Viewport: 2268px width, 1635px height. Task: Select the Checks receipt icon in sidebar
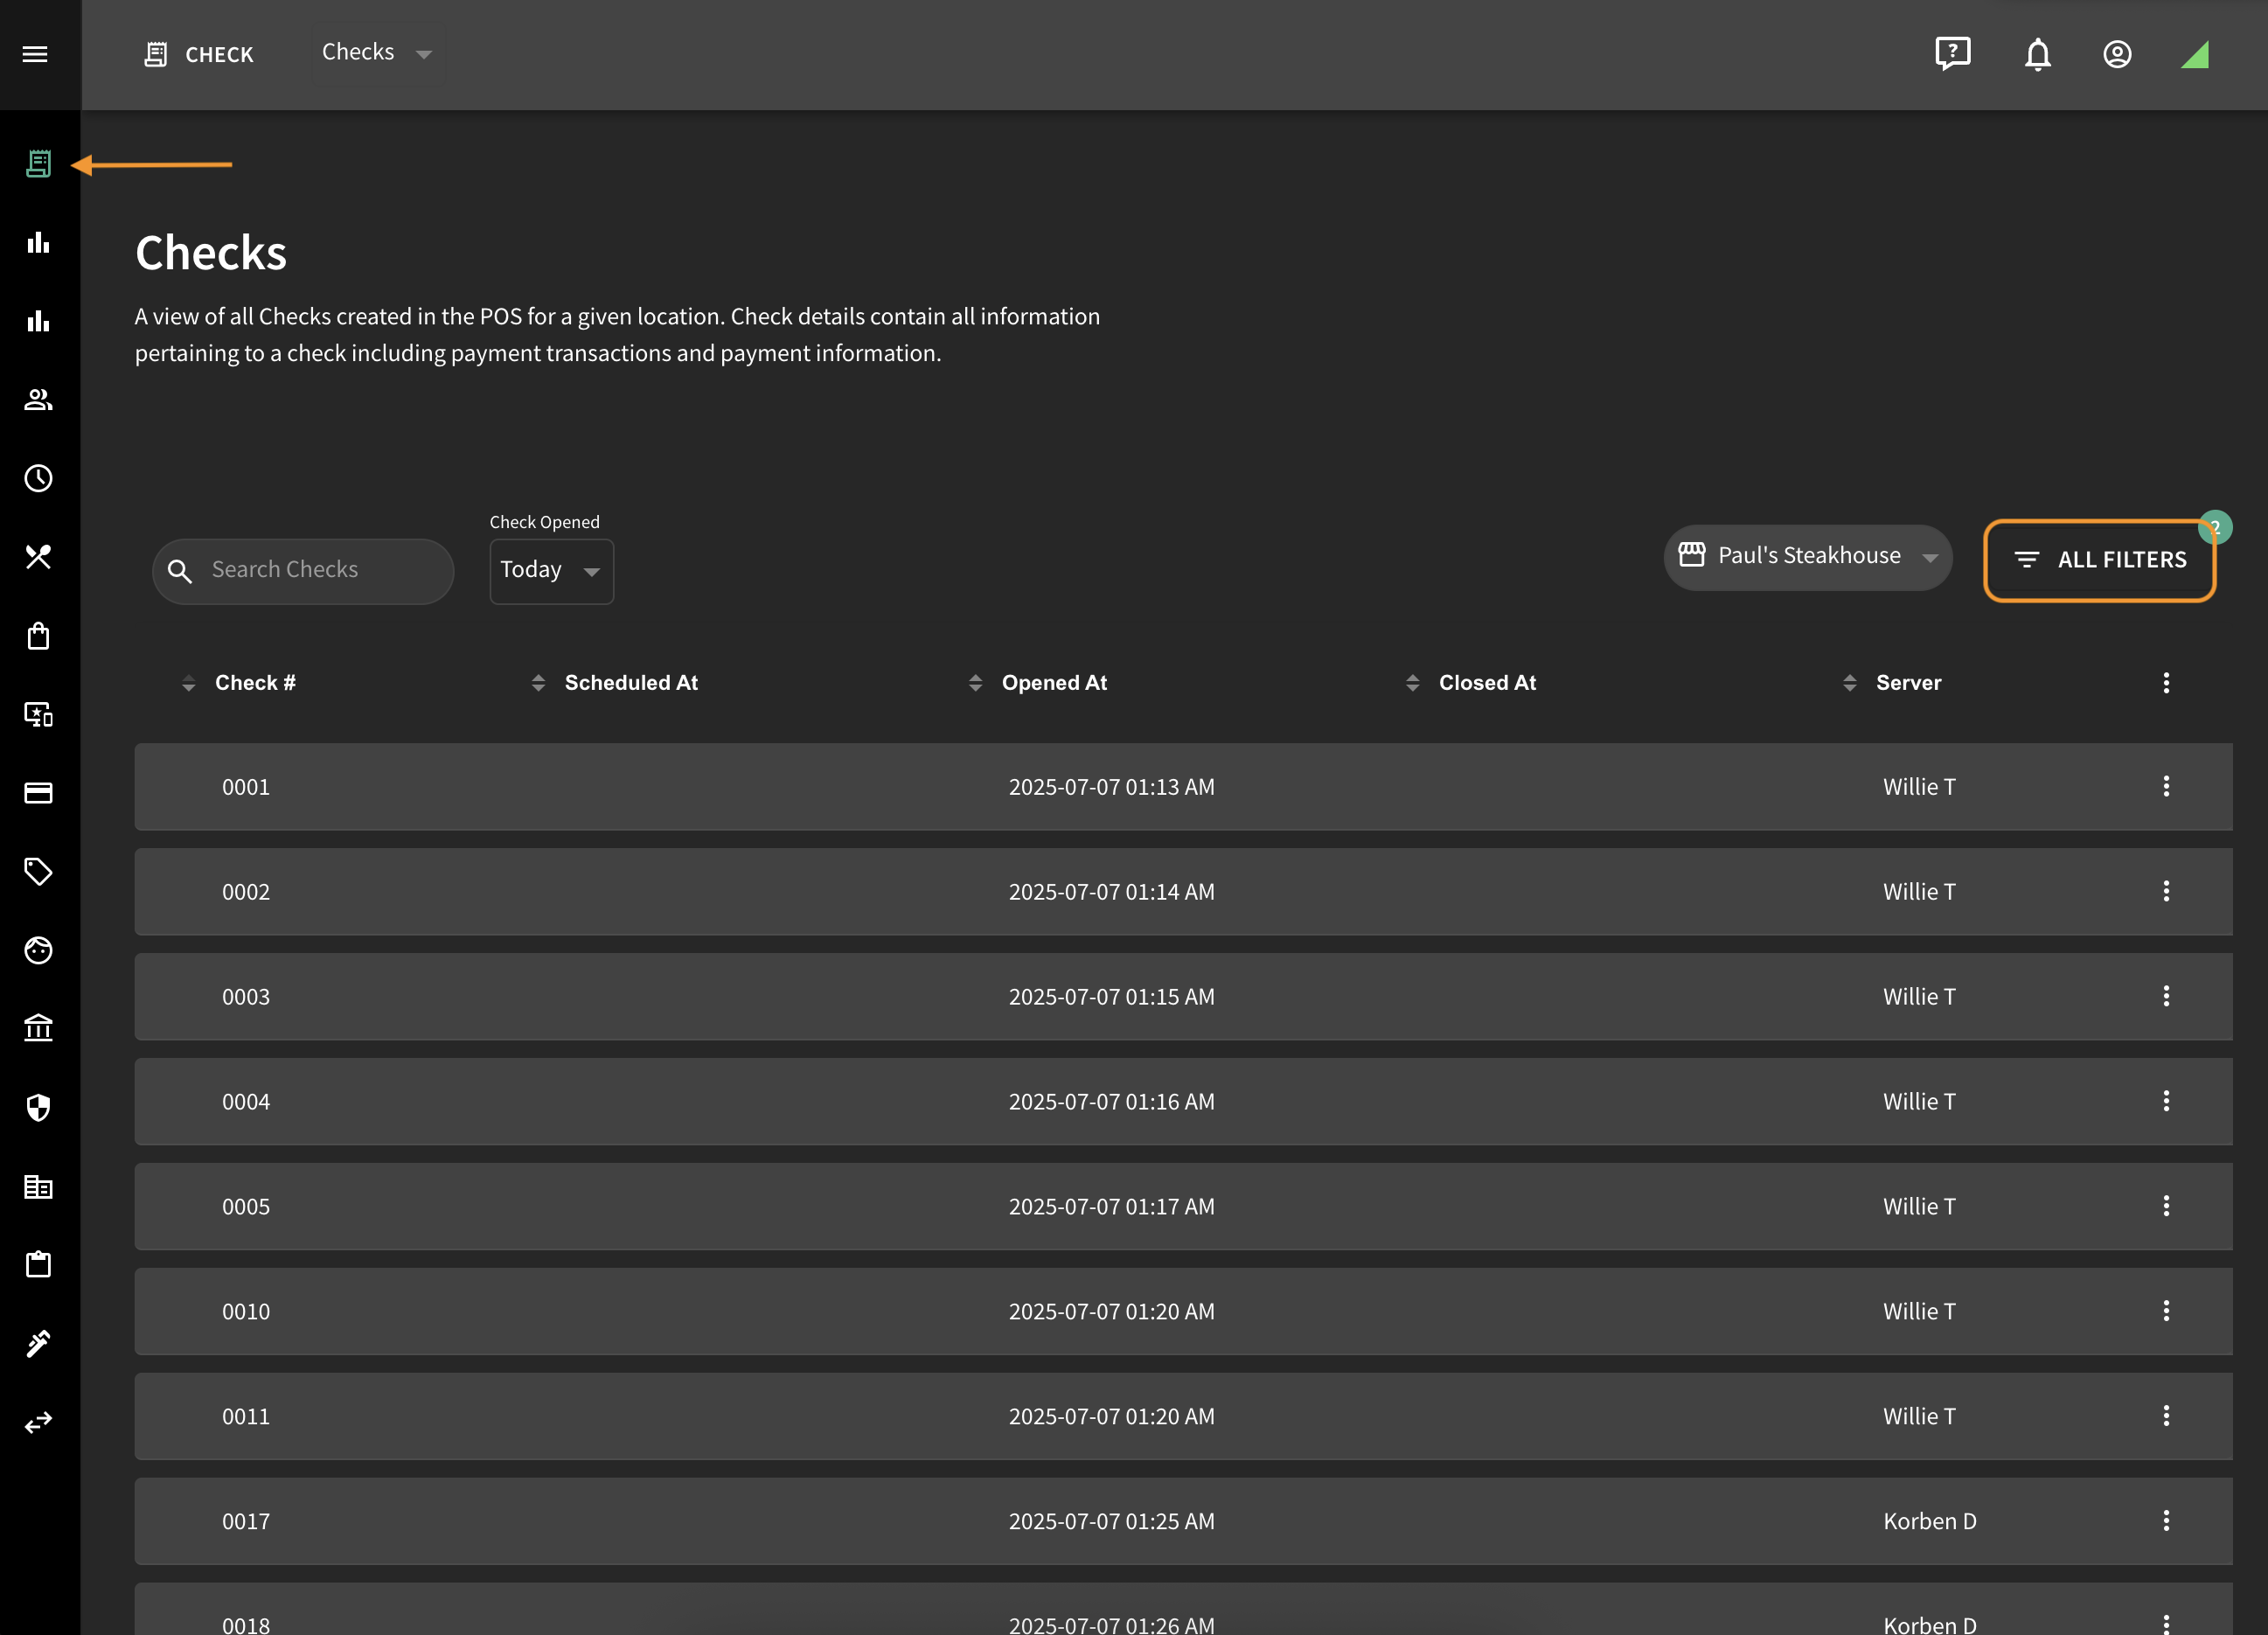pos(38,164)
